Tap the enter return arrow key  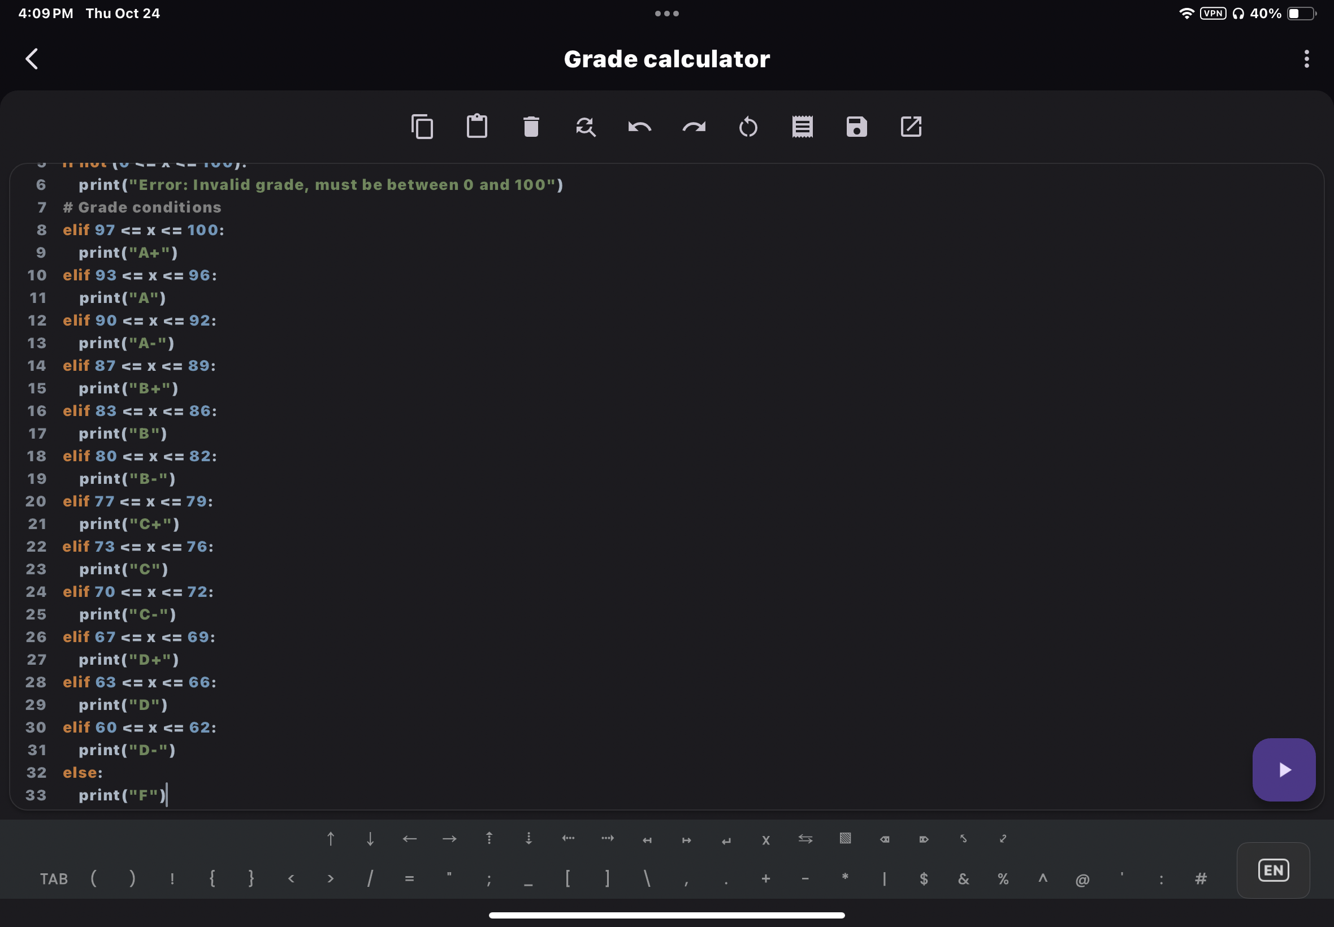click(726, 840)
